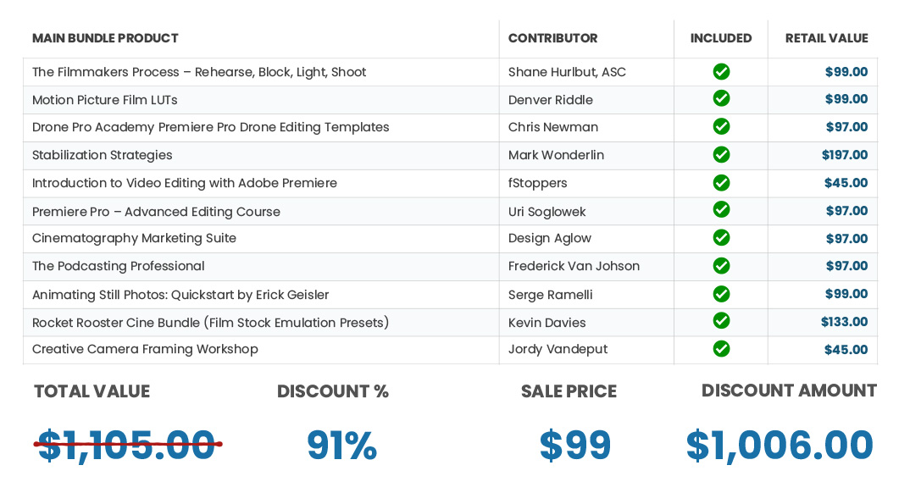Click the Drone Pro Academy product title
Screen dimensions: 910x493
pyautogui.click(x=210, y=127)
